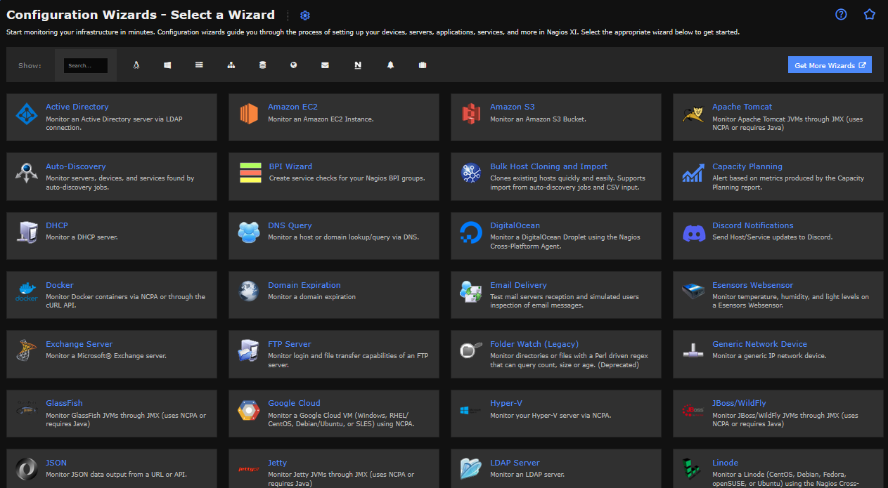
Task: Click the Active Directory wizard icon
Action: [27, 114]
